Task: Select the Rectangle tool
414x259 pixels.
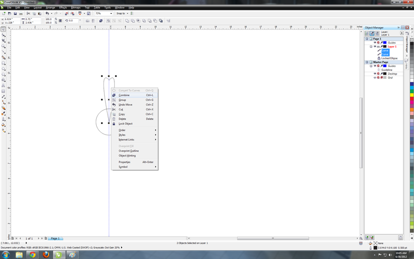Action: [4, 63]
